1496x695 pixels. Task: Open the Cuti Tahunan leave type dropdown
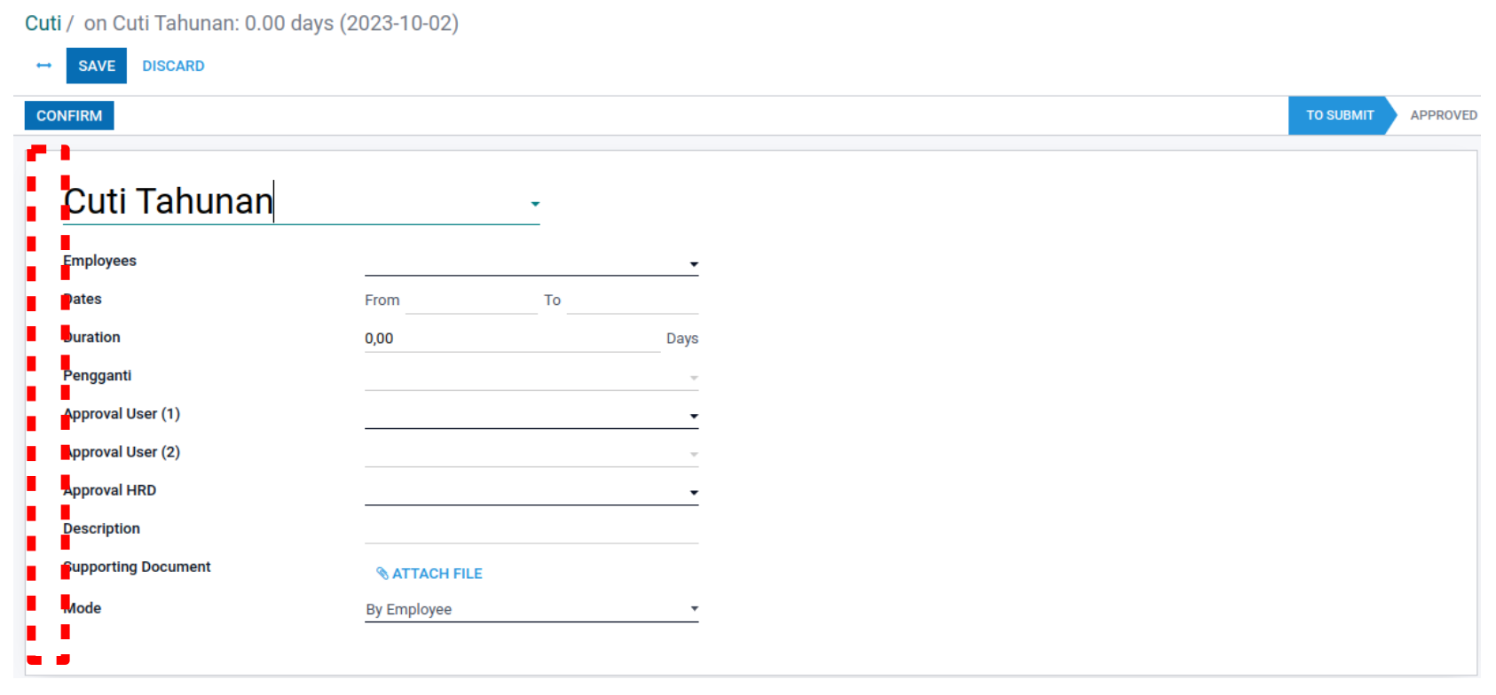coord(535,204)
